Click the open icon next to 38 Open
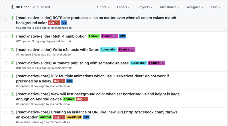The width and height of the screenshot is (228, 126). coord(13,7)
